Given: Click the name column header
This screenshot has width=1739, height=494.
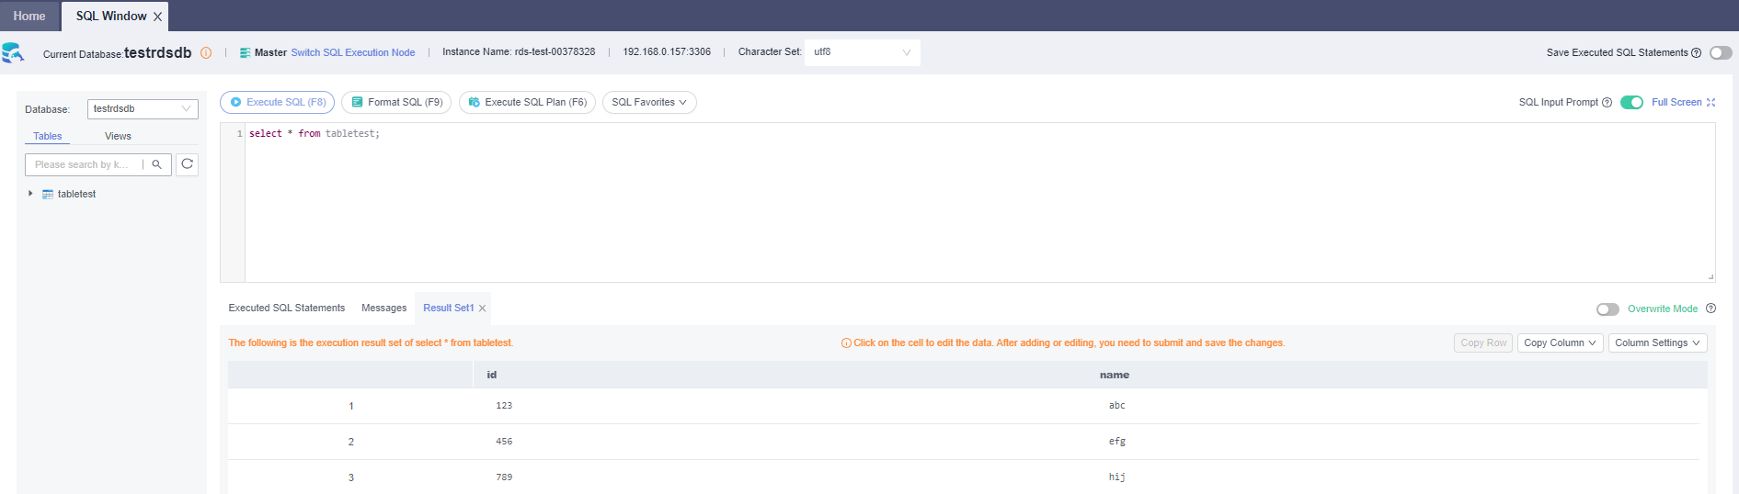Looking at the screenshot, I should click(1115, 375).
